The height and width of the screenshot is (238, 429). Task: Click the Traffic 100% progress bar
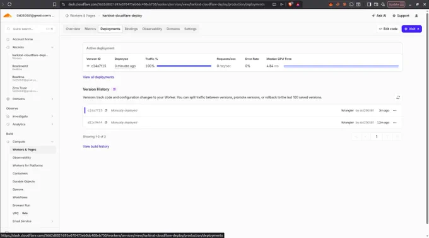(x=184, y=66)
